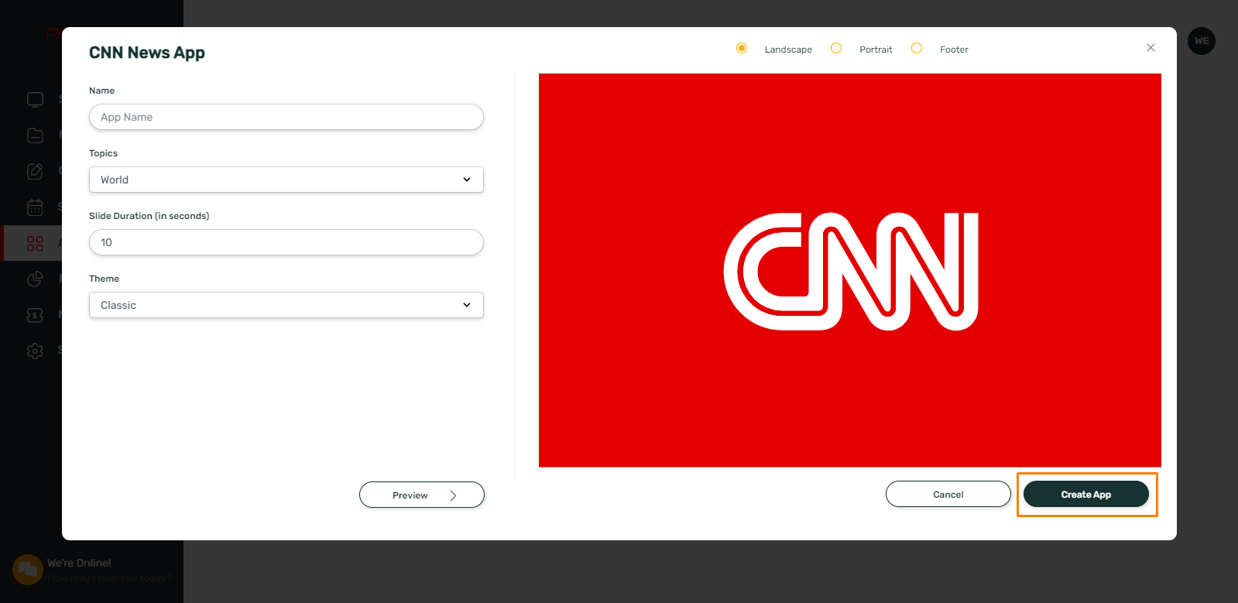Screen dimensions: 1238x603
Task: Click the Preview button
Action: pos(422,495)
